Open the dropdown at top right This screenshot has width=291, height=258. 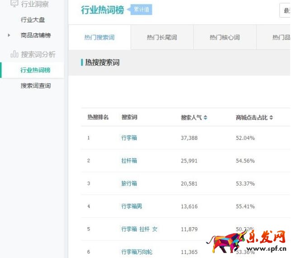285,10
